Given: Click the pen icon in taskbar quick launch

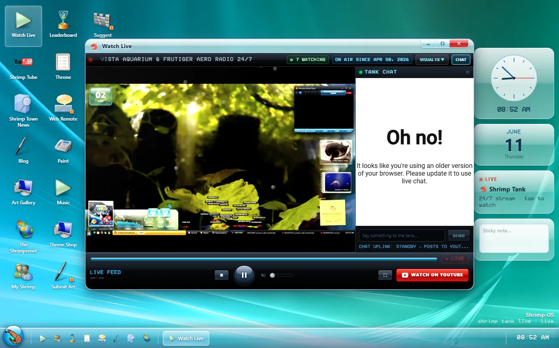Looking at the screenshot, I should tap(116, 338).
